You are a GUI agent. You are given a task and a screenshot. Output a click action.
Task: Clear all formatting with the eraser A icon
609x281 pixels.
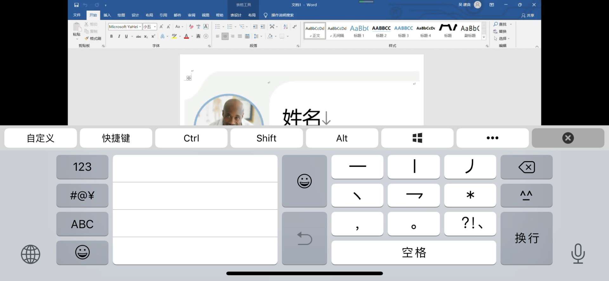pos(191,27)
